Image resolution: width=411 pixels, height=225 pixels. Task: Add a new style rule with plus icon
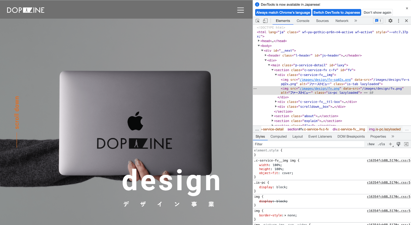tap(391, 144)
